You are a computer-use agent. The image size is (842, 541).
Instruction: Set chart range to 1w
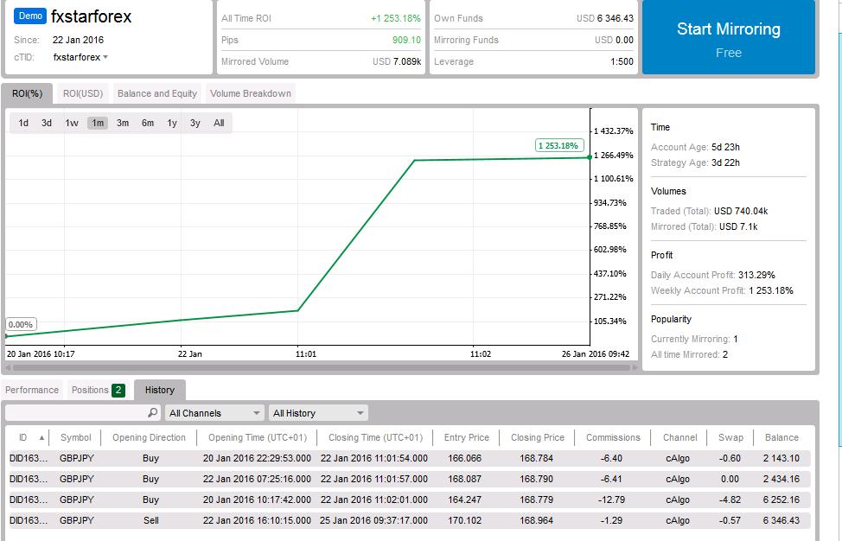pyautogui.click(x=72, y=123)
